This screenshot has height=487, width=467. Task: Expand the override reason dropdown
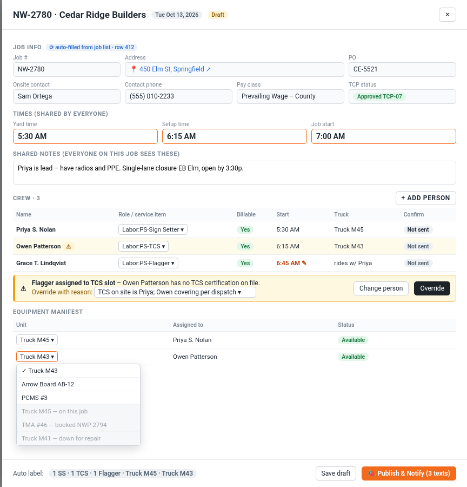click(x=175, y=292)
